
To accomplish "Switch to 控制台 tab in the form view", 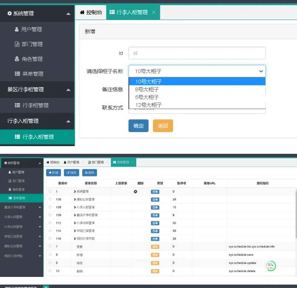I will click(91, 12).
